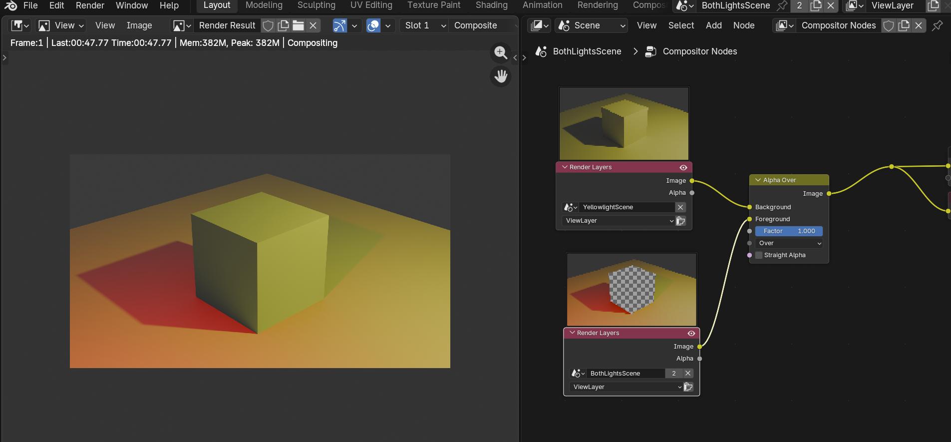Select the pan hand tool in image viewer
The image size is (951, 442).
point(500,76)
